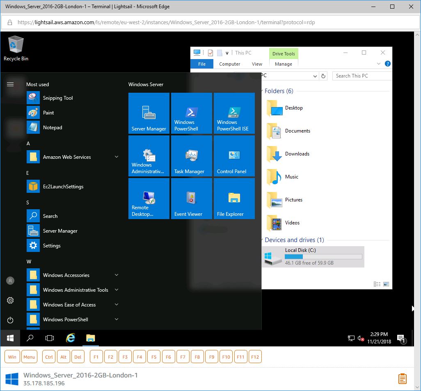This screenshot has width=421, height=391.
Task: Click File Explorer icon on the taskbar
Action: [91, 338]
